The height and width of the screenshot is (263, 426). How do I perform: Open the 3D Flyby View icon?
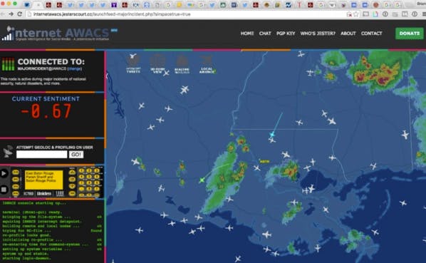click(x=157, y=63)
